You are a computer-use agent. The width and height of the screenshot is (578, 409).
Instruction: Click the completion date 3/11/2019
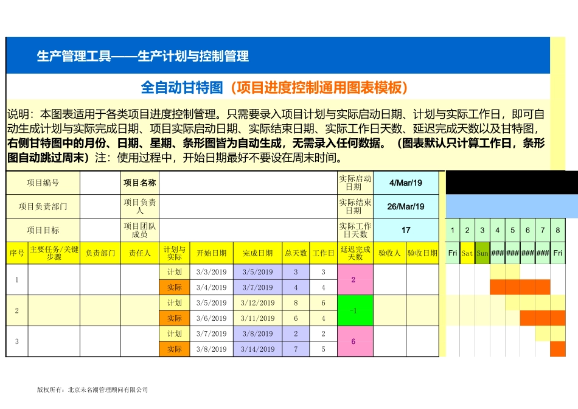(x=258, y=318)
